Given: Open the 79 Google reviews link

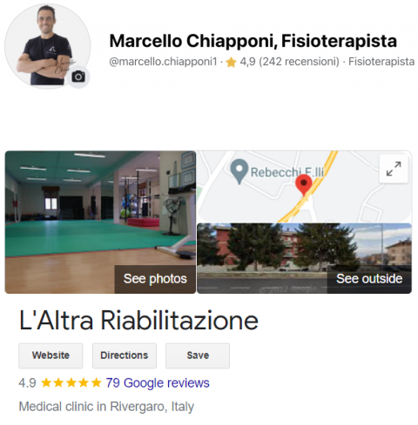Looking at the screenshot, I should (x=158, y=382).
